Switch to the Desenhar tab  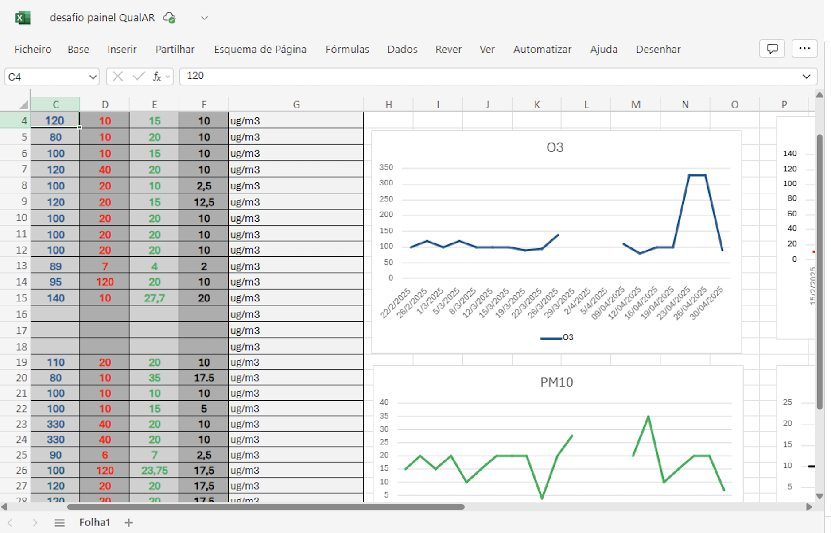[x=658, y=49]
